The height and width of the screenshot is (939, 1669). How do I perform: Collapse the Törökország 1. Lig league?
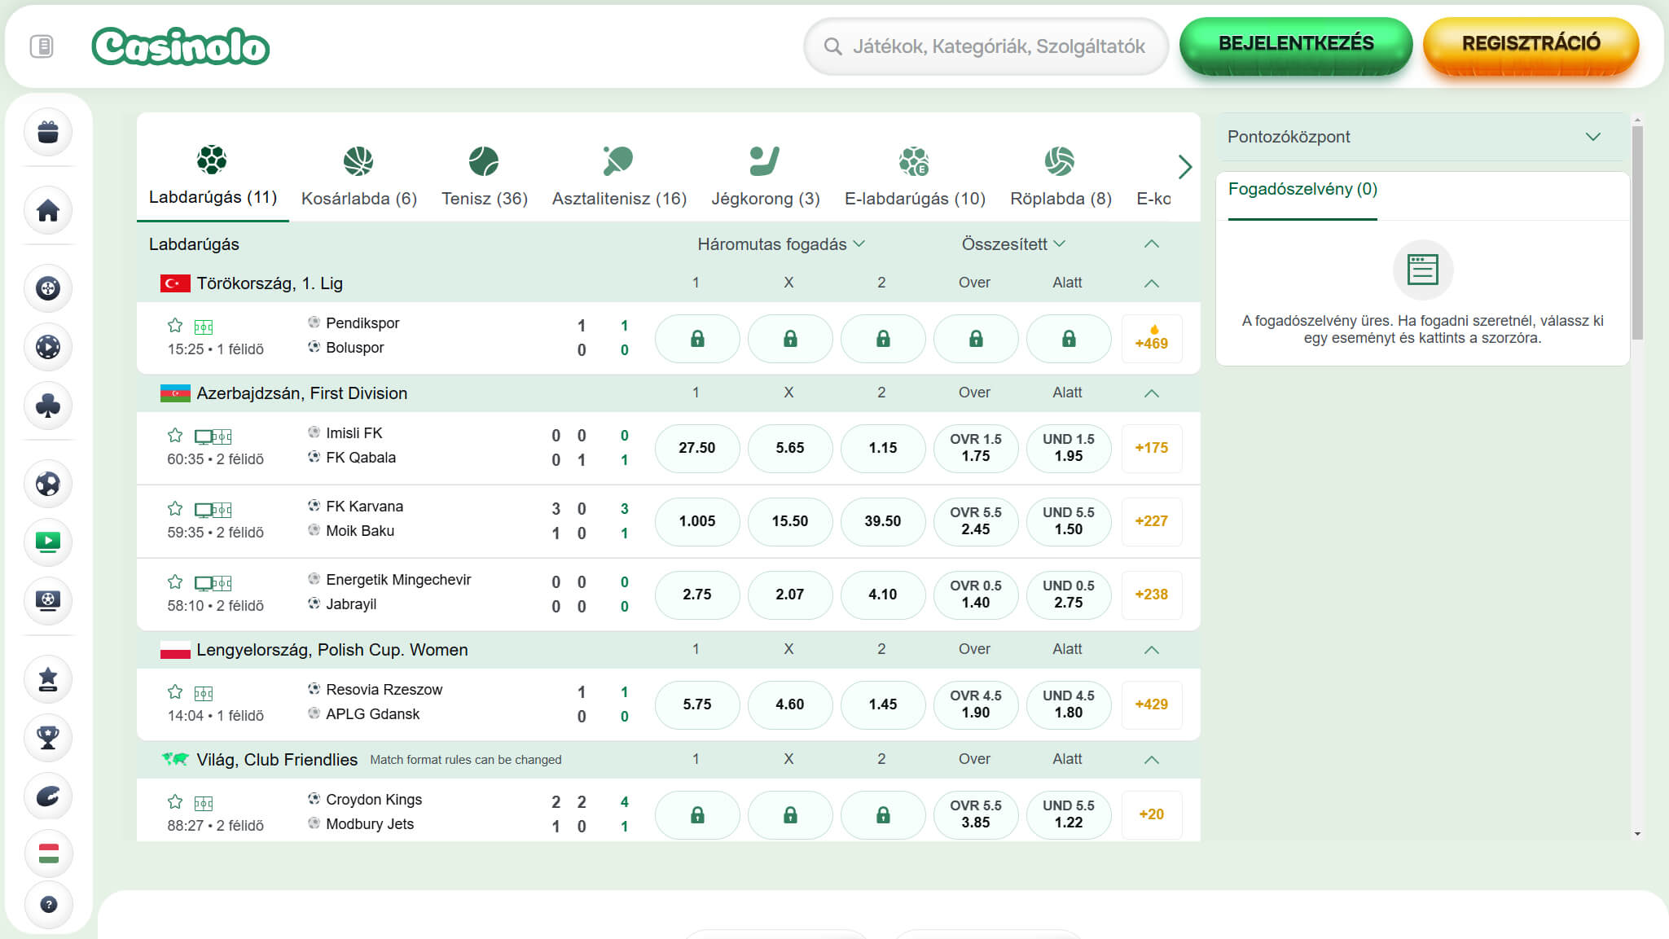pyautogui.click(x=1152, y=283)
